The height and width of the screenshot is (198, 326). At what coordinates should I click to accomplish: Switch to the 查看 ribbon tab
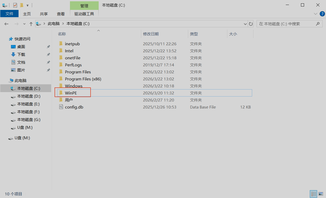61,14
